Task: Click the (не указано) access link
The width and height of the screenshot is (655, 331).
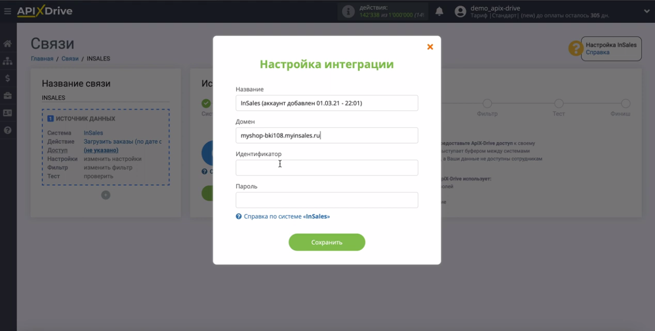Action: 101,150
